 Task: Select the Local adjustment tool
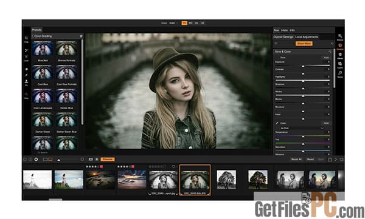(x=26, y=58)
